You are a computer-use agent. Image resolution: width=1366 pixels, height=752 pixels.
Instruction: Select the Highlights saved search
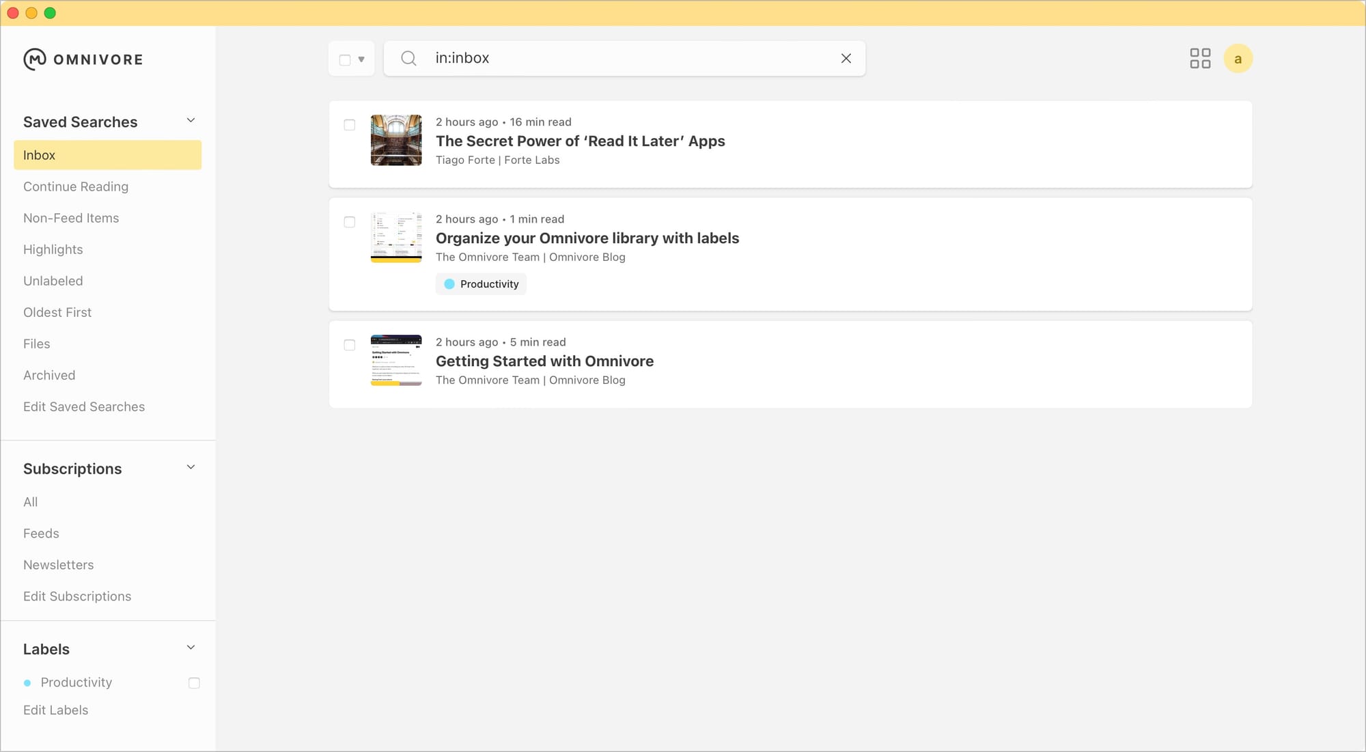pyautogui.click(x=53, y=249)
